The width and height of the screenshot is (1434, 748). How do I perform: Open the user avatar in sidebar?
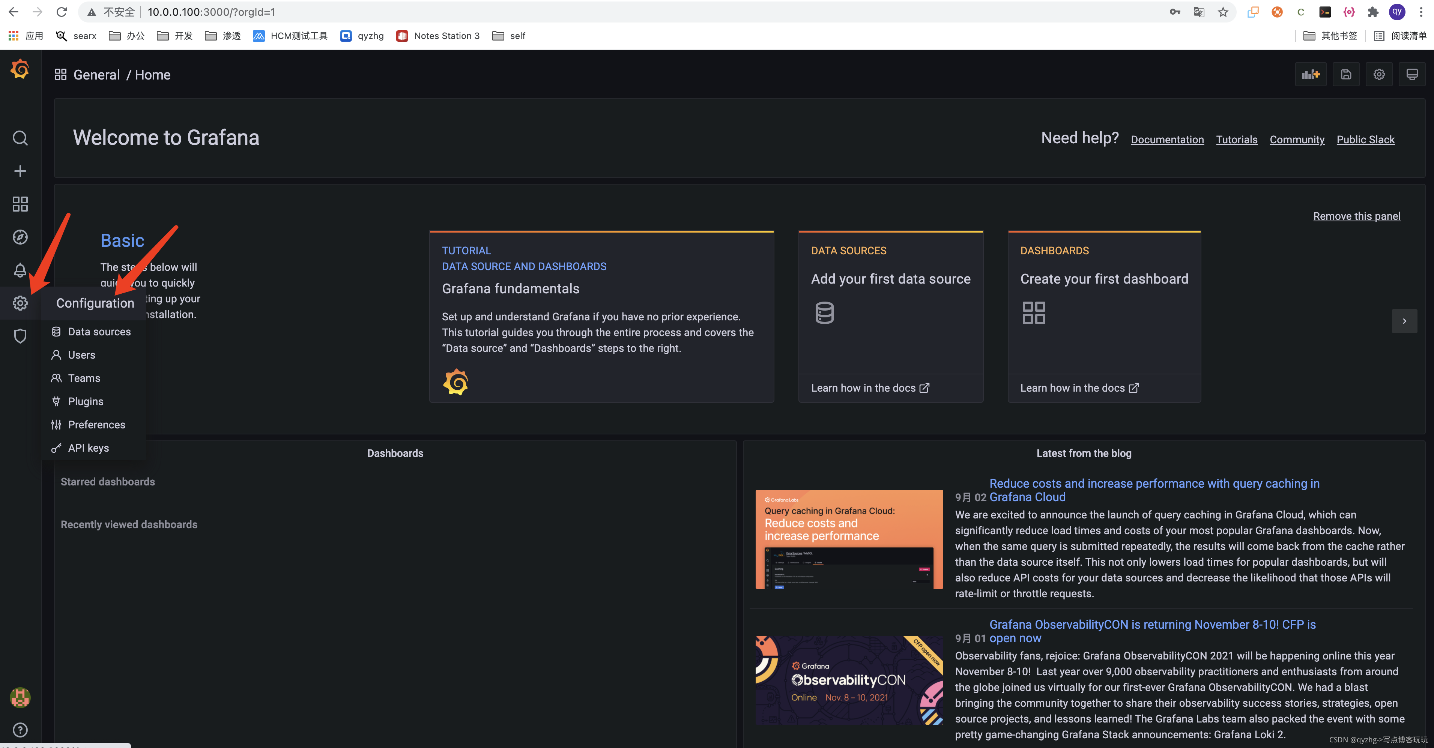20,697
